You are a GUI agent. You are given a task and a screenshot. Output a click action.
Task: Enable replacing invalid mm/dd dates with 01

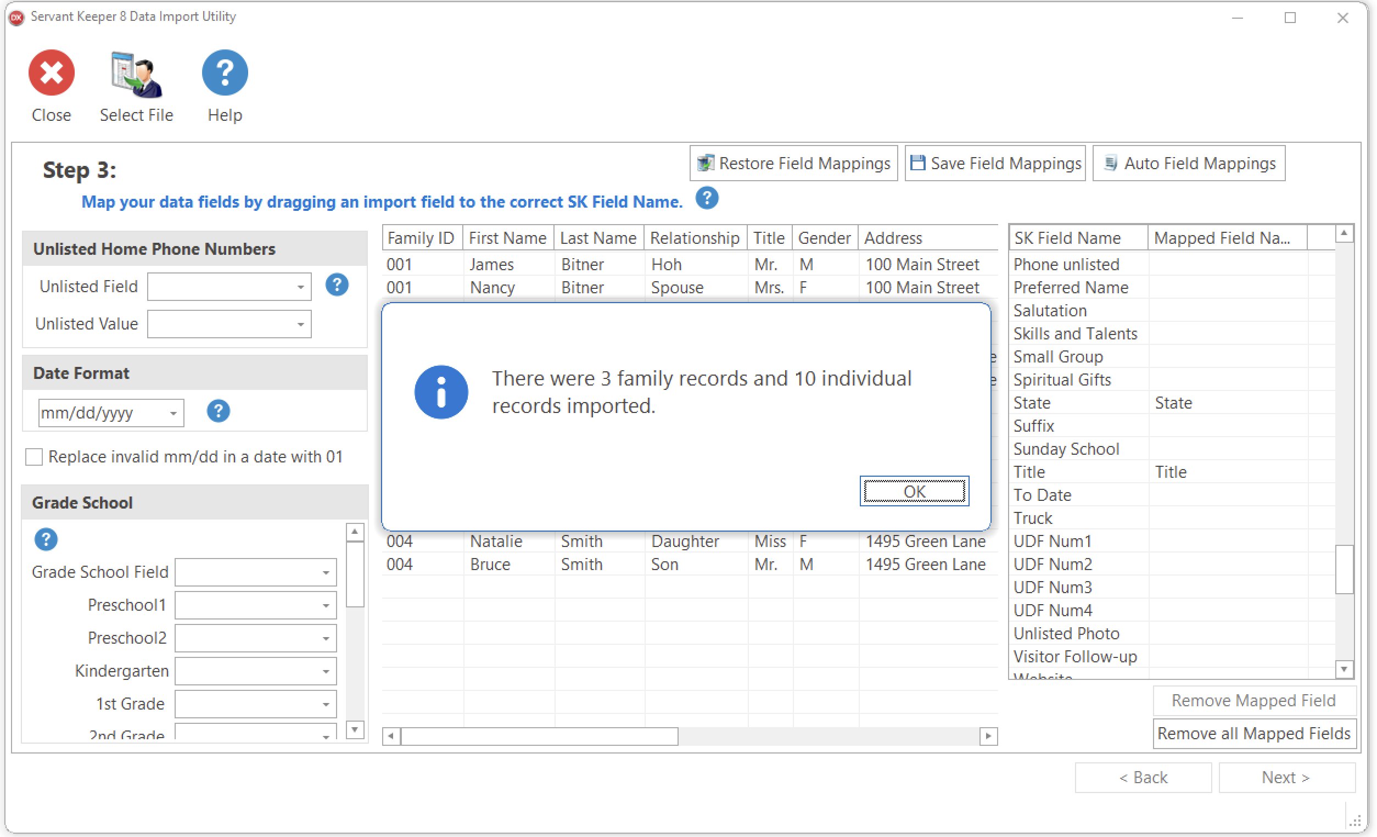click(x=33, y=457)
